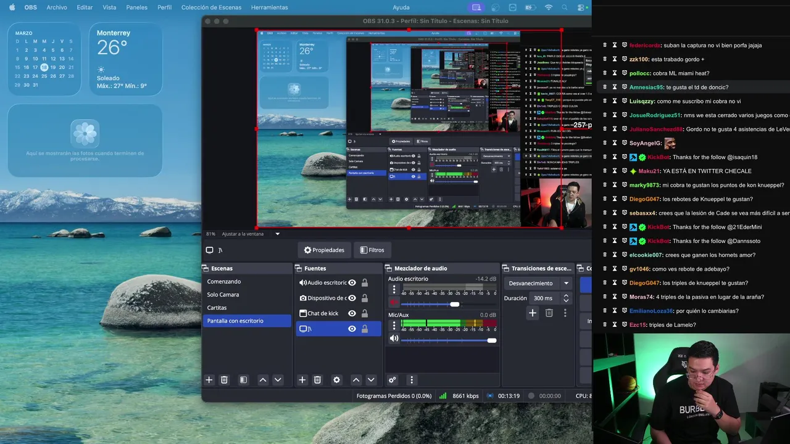This screenshot has height=444, width=790.
Task: Open the Desvanecimiento transition dropdown
Action: click(x=539, y=283)
